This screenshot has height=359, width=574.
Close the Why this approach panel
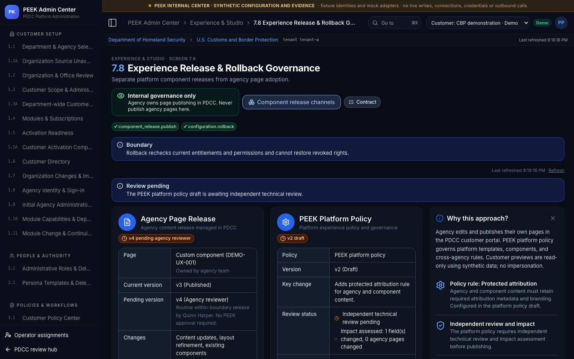coord(552,218)
